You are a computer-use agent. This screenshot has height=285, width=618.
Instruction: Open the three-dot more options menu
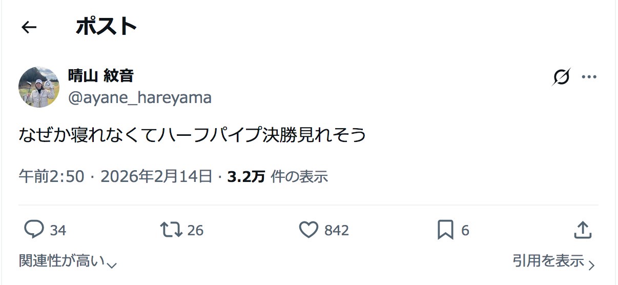(x=589, y=77)
